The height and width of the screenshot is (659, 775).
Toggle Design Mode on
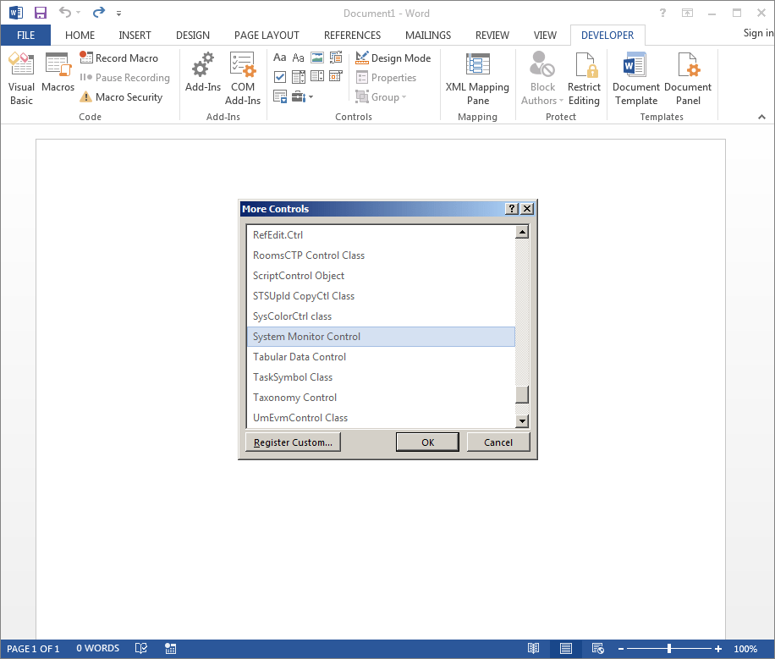[393, 58]
